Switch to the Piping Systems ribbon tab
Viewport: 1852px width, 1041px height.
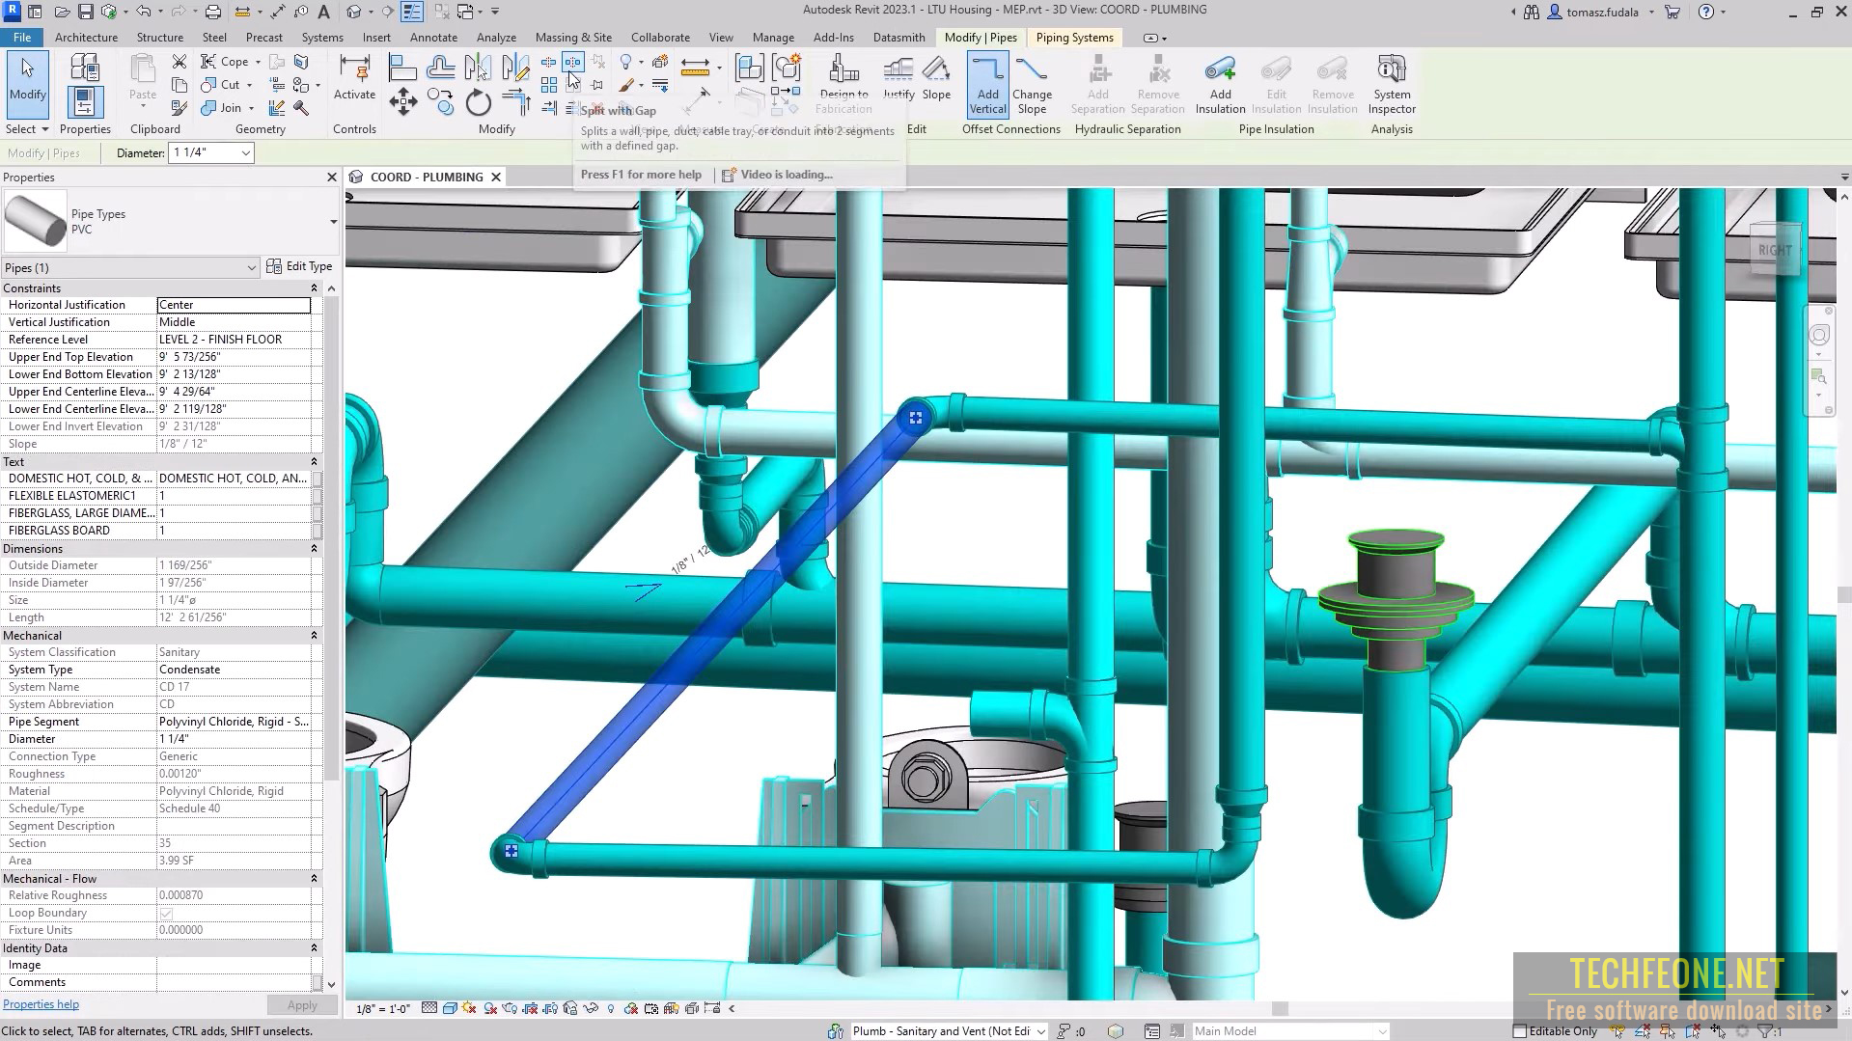point(1074,38)
